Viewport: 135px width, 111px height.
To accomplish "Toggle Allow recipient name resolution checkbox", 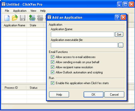I will 52,67.
